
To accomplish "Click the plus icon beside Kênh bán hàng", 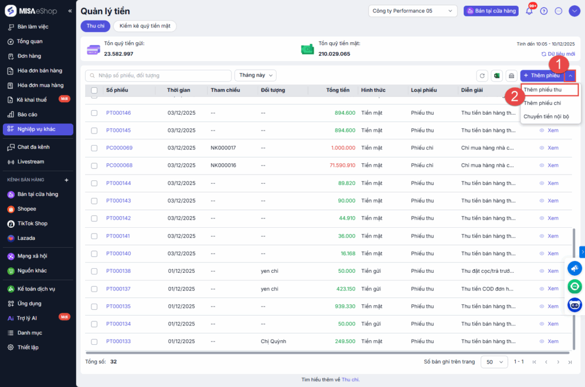I will pos(66,180).
